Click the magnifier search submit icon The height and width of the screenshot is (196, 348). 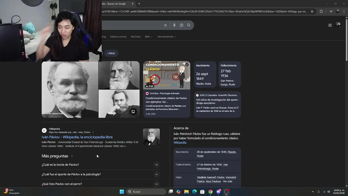pos(189,25)
